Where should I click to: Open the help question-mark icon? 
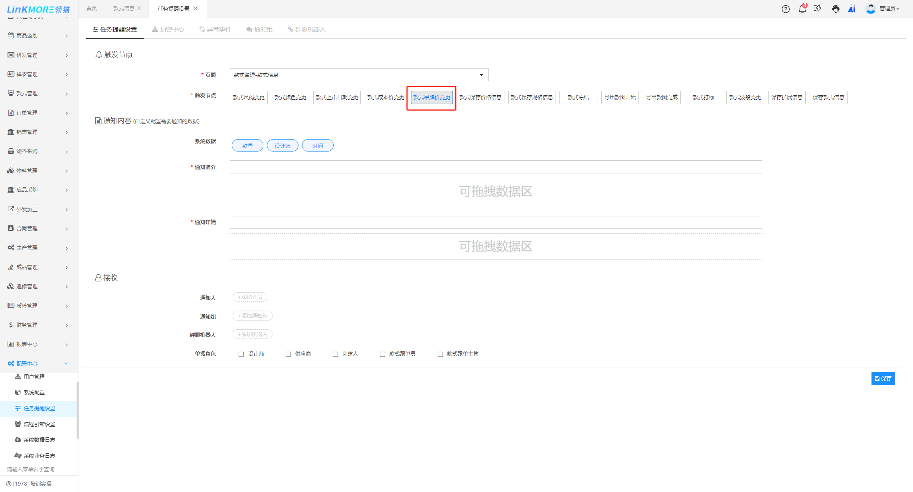coord(785,9)
